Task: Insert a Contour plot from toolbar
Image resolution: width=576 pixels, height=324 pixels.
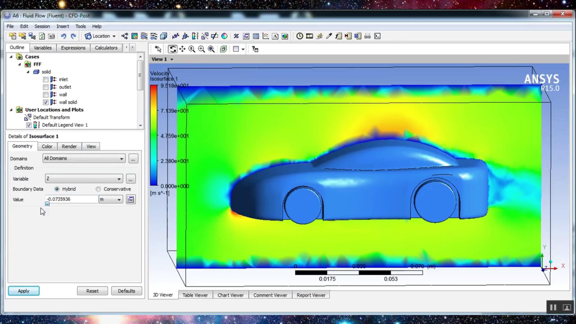Action: [x=134, y=36]
